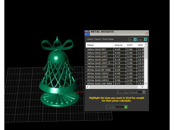Click the Metal Weights flask icon

[87, 33]
